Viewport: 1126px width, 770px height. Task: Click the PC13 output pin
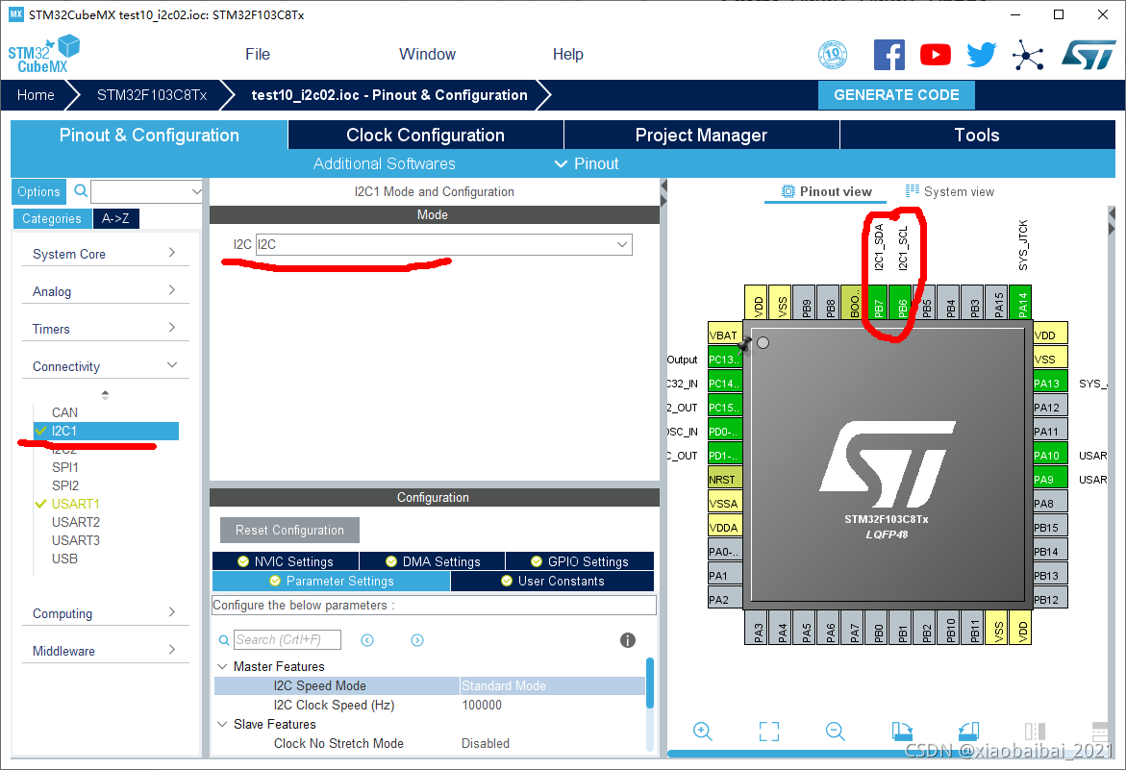(x=725, y=359)
